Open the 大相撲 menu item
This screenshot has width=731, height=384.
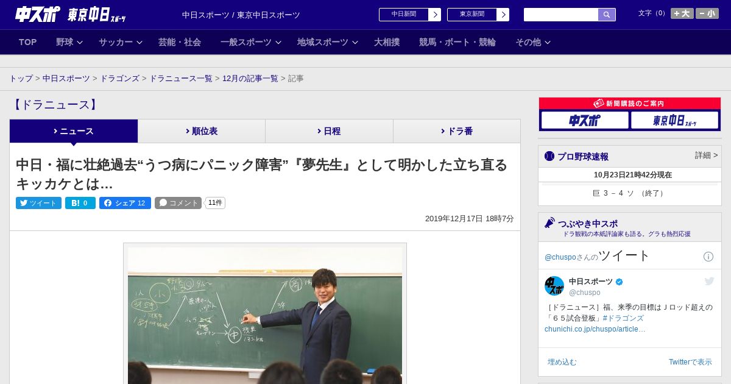[387, 42]
